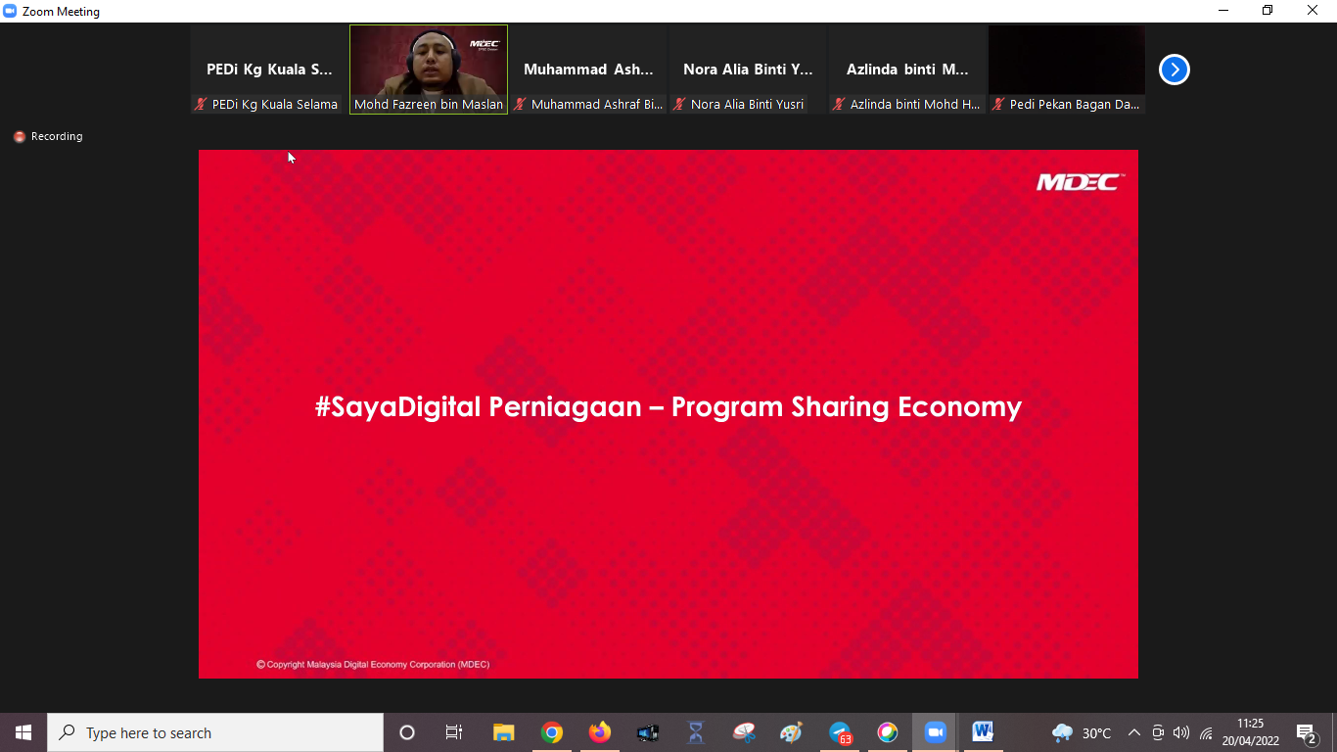Select Muhammad Ashraf participant tile
The width and height of the screenshot is (1337, 752).
(588, 70)
